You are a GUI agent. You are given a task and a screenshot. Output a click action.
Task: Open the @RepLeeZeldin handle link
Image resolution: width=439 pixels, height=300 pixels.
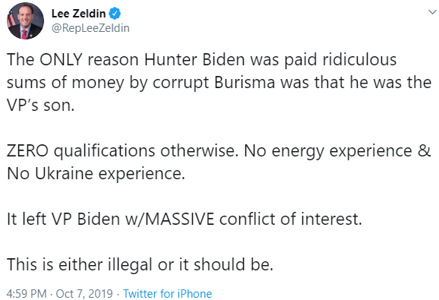pos(90,28)
